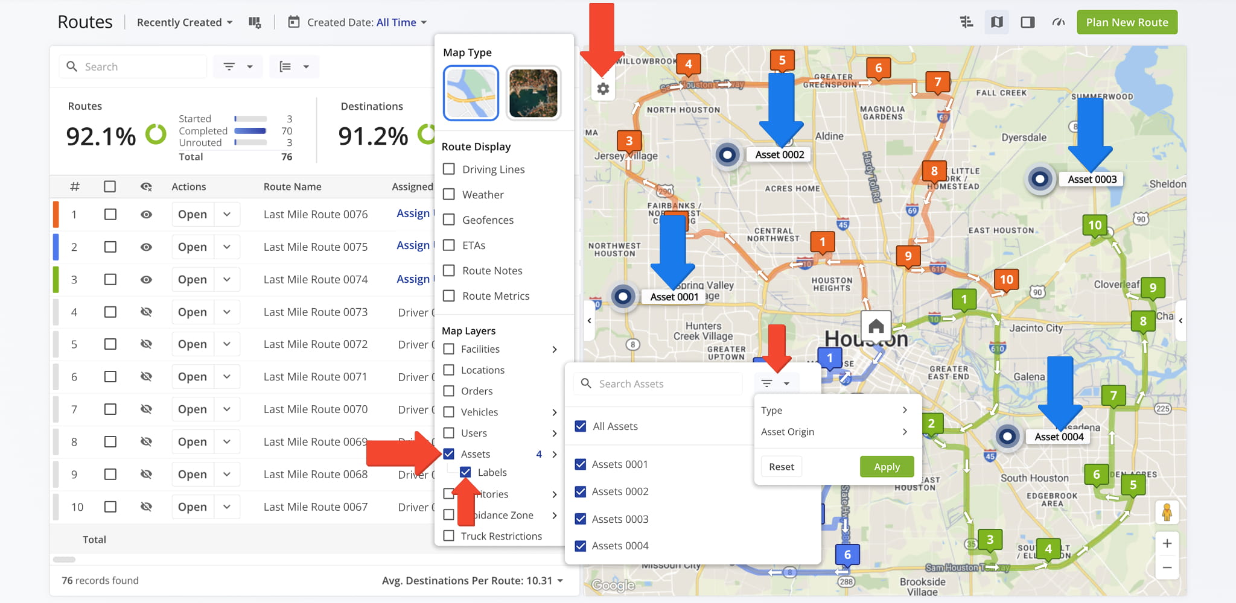The width and height of the screenshot is (1236, 603).
Task: Expand the Vehicles layer submenu
Action: (x=554, y=412)
